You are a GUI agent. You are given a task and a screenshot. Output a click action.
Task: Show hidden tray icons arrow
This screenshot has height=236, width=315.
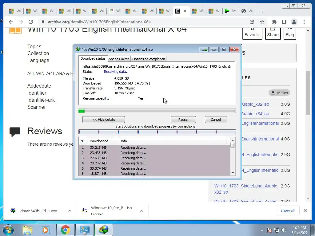(261, 230)
